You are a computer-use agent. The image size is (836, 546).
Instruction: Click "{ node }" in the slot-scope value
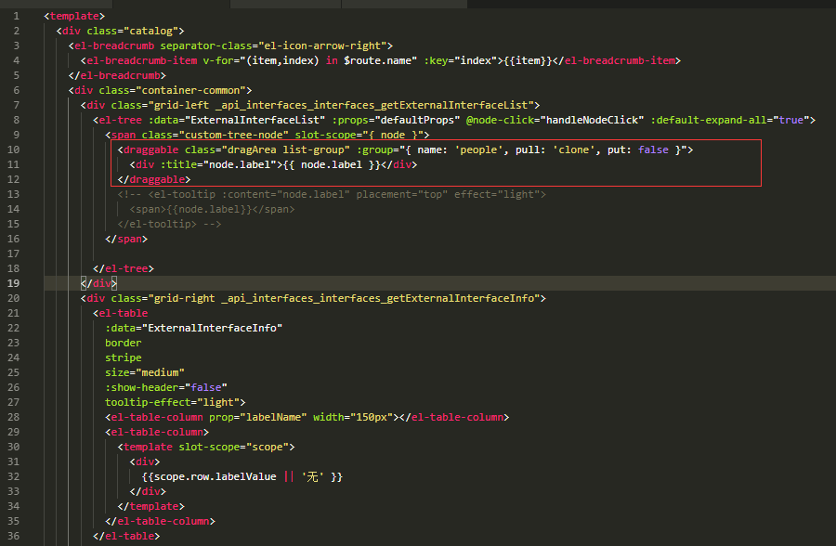pyautogui.click(x=393, y=135)
